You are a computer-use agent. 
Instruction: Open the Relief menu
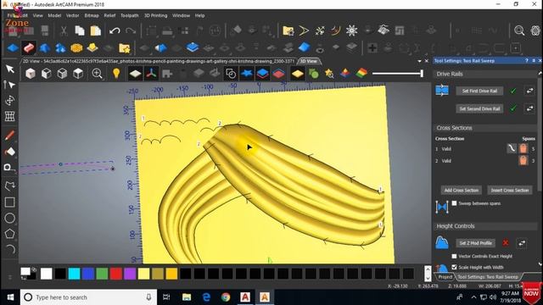(109, 15)
